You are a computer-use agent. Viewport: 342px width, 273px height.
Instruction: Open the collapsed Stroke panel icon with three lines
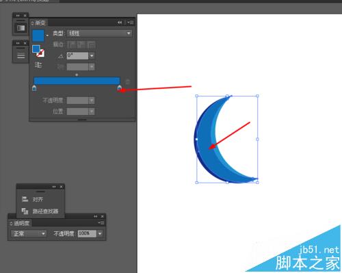21,55
